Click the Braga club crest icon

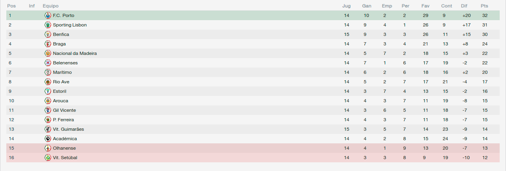point(48,44)
